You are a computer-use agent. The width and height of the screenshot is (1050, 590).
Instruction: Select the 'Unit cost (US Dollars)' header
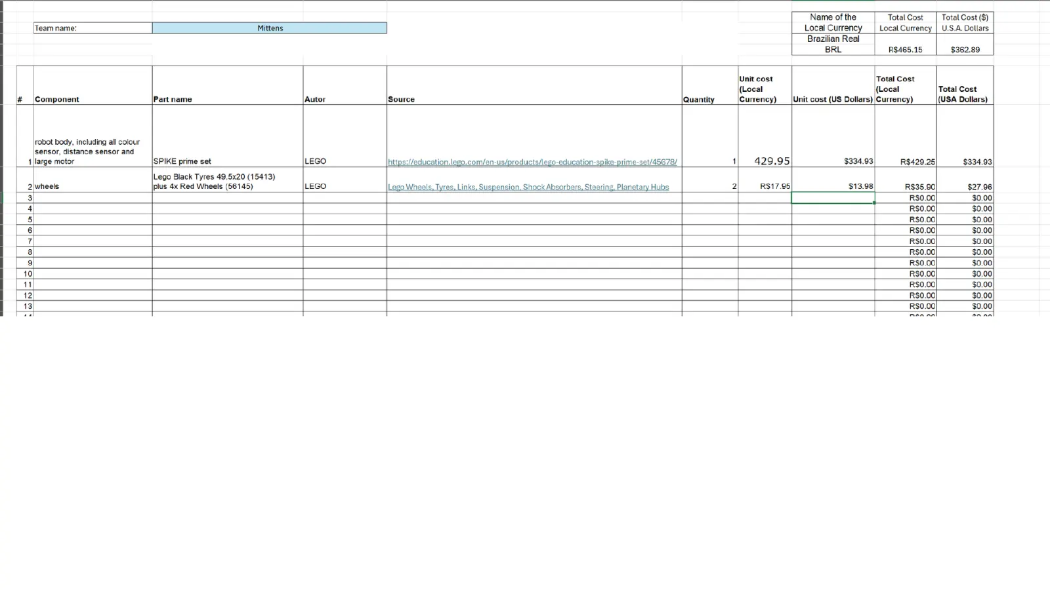pyautogui.click(x=833, y=85)
